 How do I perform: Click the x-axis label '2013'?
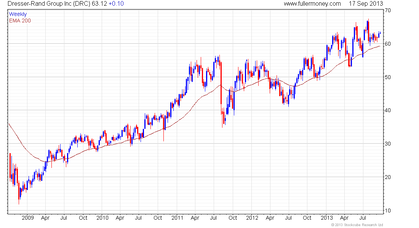click(x=326, y=218)
